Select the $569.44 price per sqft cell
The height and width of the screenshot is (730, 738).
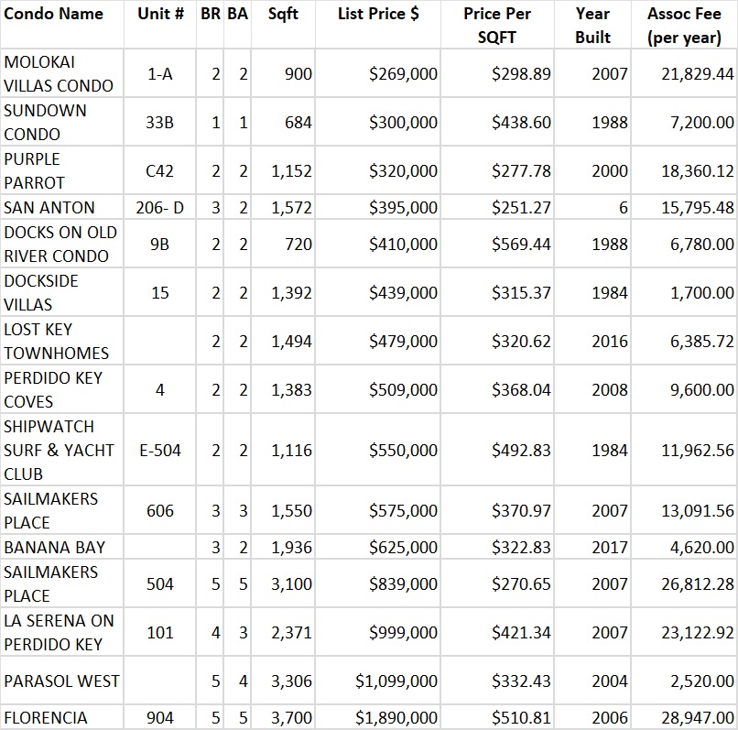pyautogui.click(x=521, y=245)
